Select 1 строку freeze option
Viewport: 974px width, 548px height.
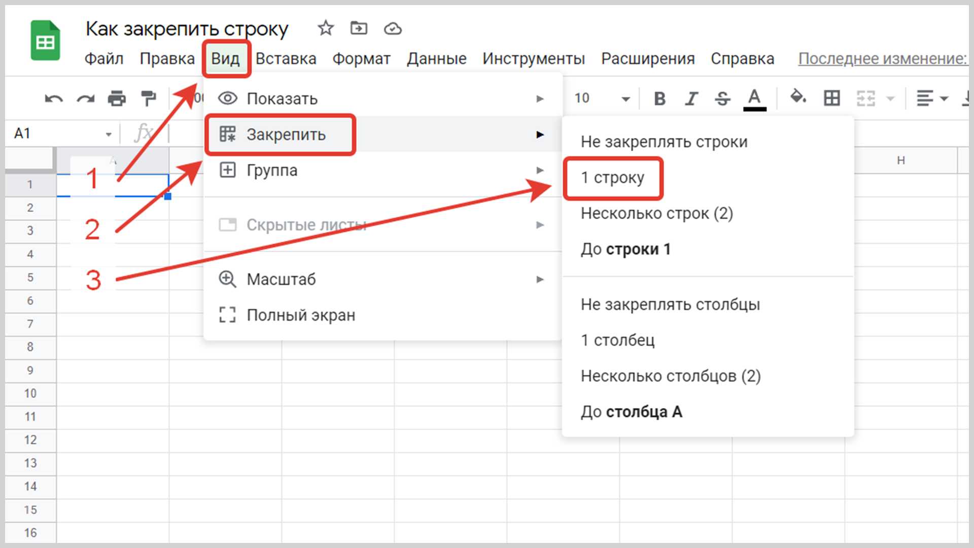click(x=708, y=178)
